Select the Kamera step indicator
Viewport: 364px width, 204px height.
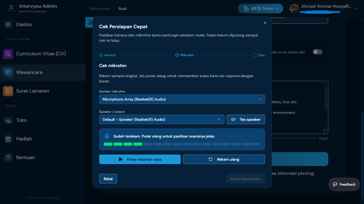click(107, 55)
